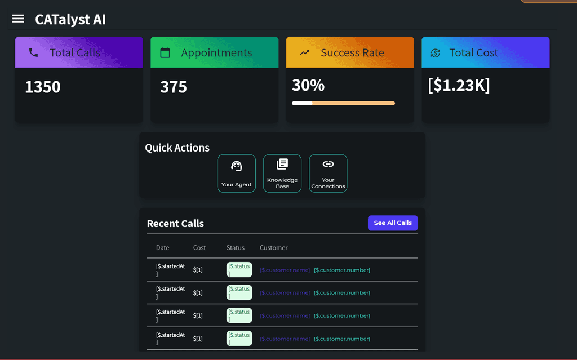Click the phone icon on Total Calls card

coord(33,52)
